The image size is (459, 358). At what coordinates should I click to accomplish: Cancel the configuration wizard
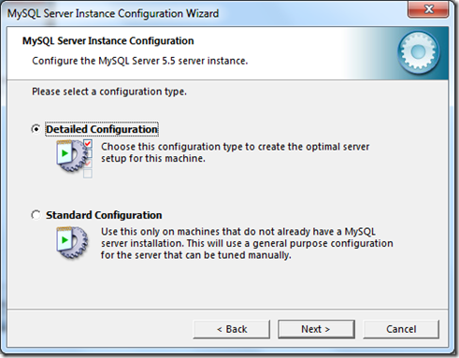(401, 329)
